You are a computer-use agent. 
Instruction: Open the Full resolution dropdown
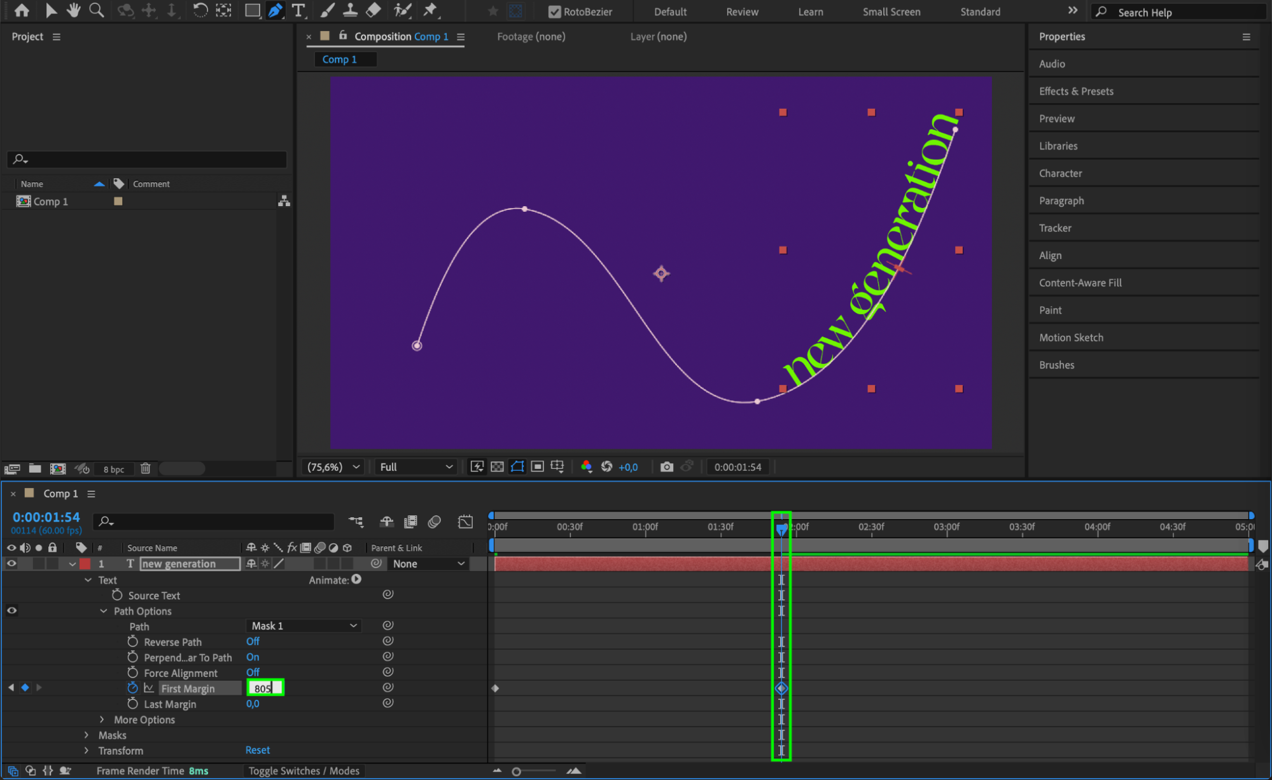pos(416,467)
